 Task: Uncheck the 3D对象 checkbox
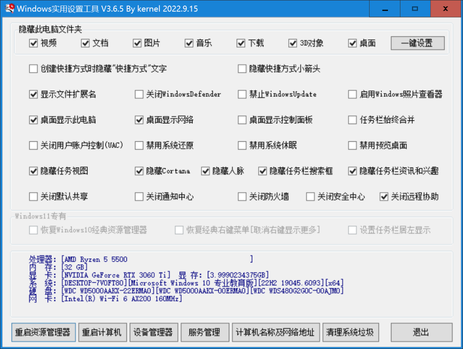tap(293, 43)
